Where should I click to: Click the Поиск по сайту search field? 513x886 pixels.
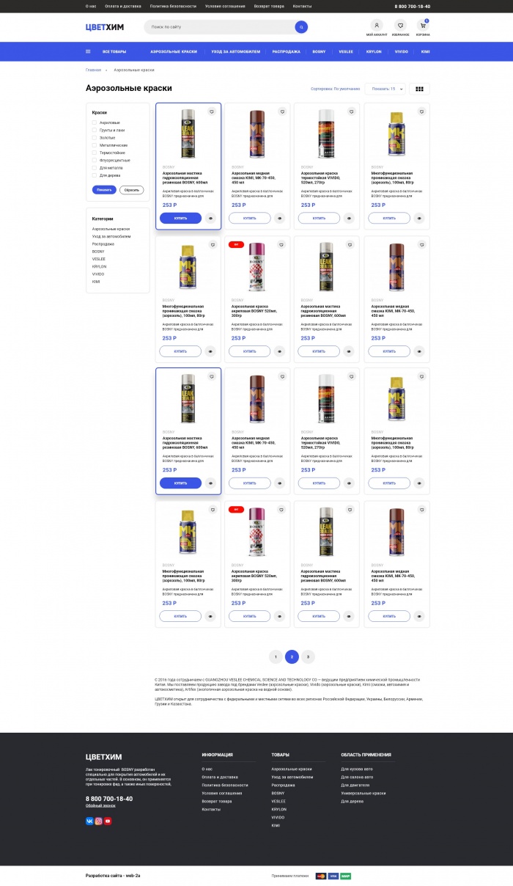point(220,27)
